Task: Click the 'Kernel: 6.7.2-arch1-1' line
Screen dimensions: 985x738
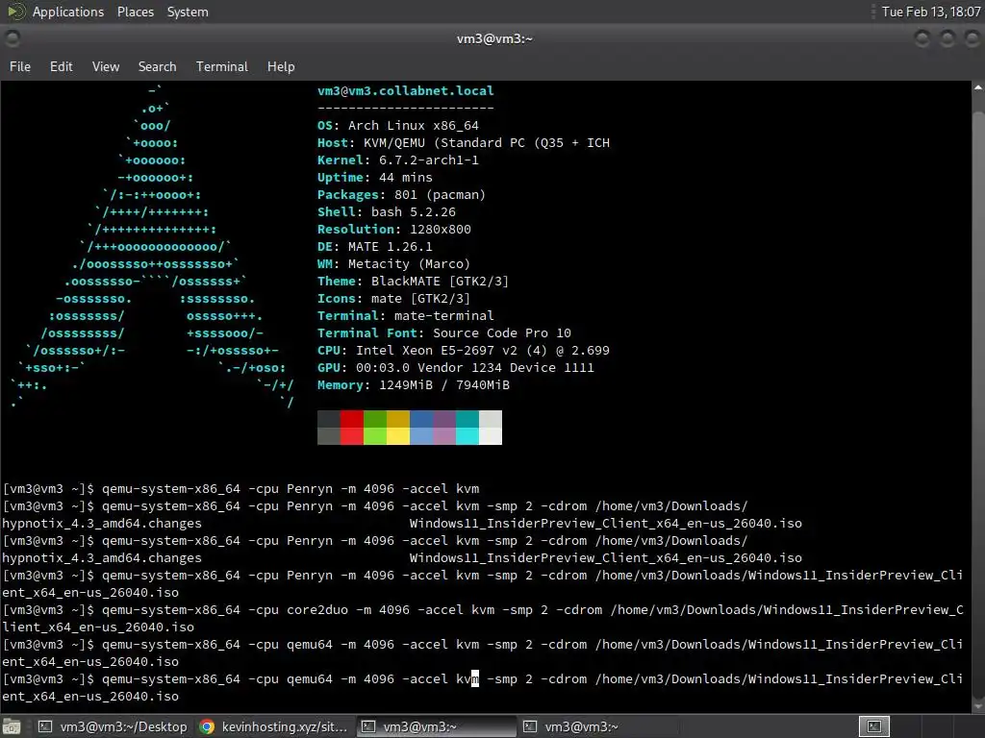Action: tap(397, 160)
